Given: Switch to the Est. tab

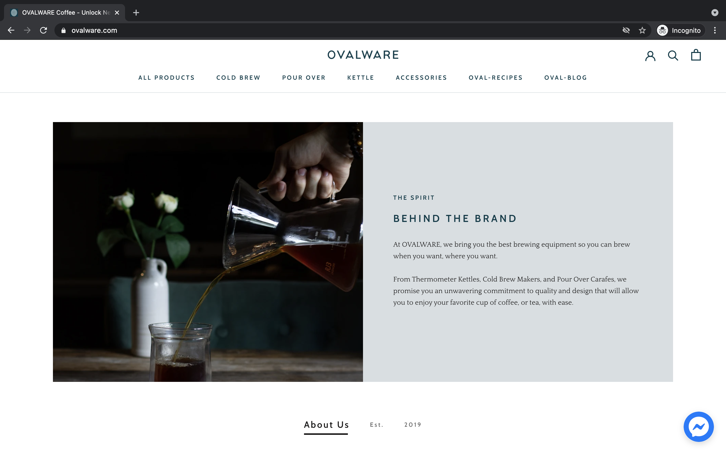Looking at the screenshot, I should coord(377,424).
